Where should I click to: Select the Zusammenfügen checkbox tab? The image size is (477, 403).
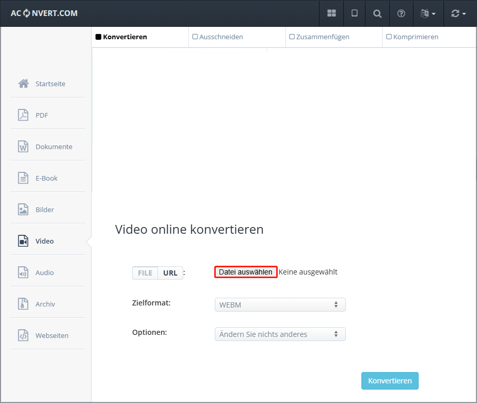pyautogui.click(x=320, y=37)
